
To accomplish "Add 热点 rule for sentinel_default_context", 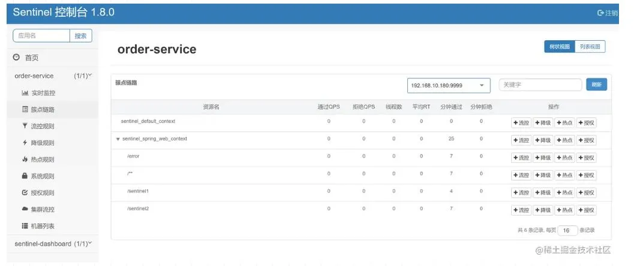I will (564, 123).
